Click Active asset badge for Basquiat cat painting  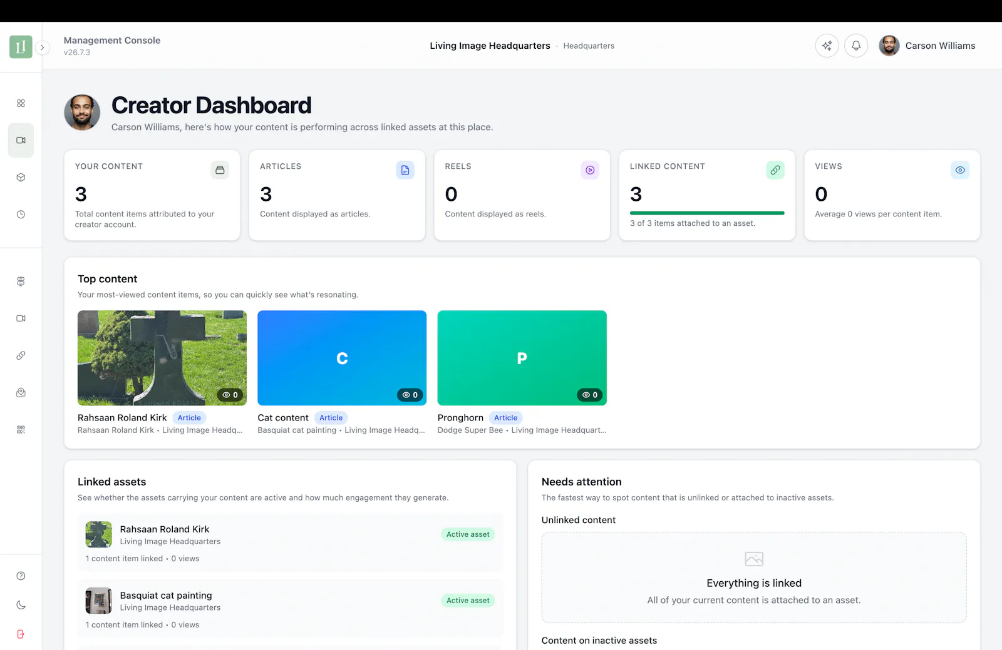point(468,601)
